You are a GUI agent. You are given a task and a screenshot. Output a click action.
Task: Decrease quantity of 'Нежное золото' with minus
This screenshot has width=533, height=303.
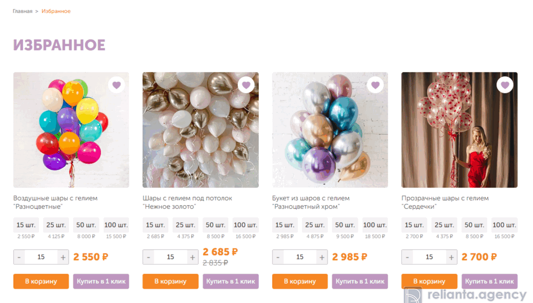[148, 257]
